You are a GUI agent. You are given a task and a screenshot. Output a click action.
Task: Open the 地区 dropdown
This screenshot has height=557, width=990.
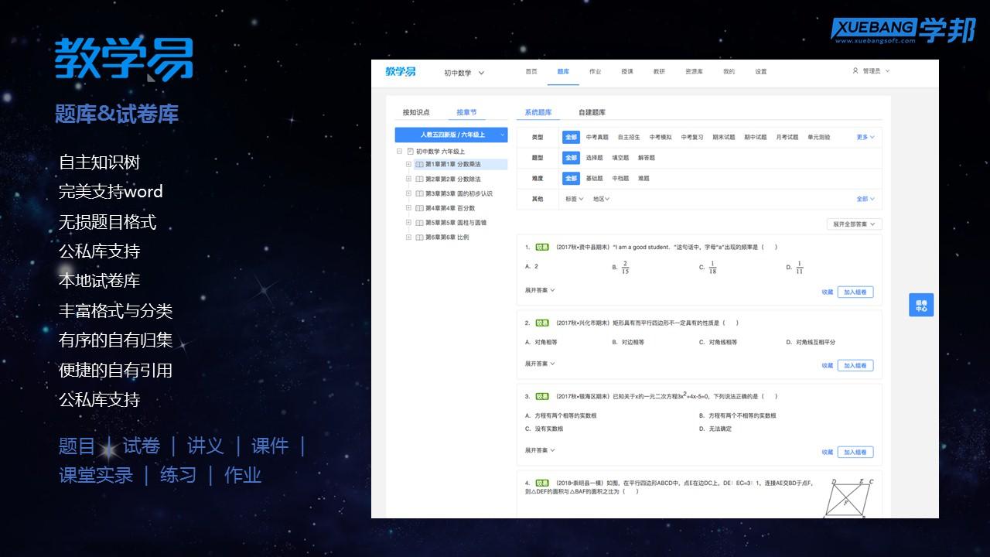pos(601,199)
